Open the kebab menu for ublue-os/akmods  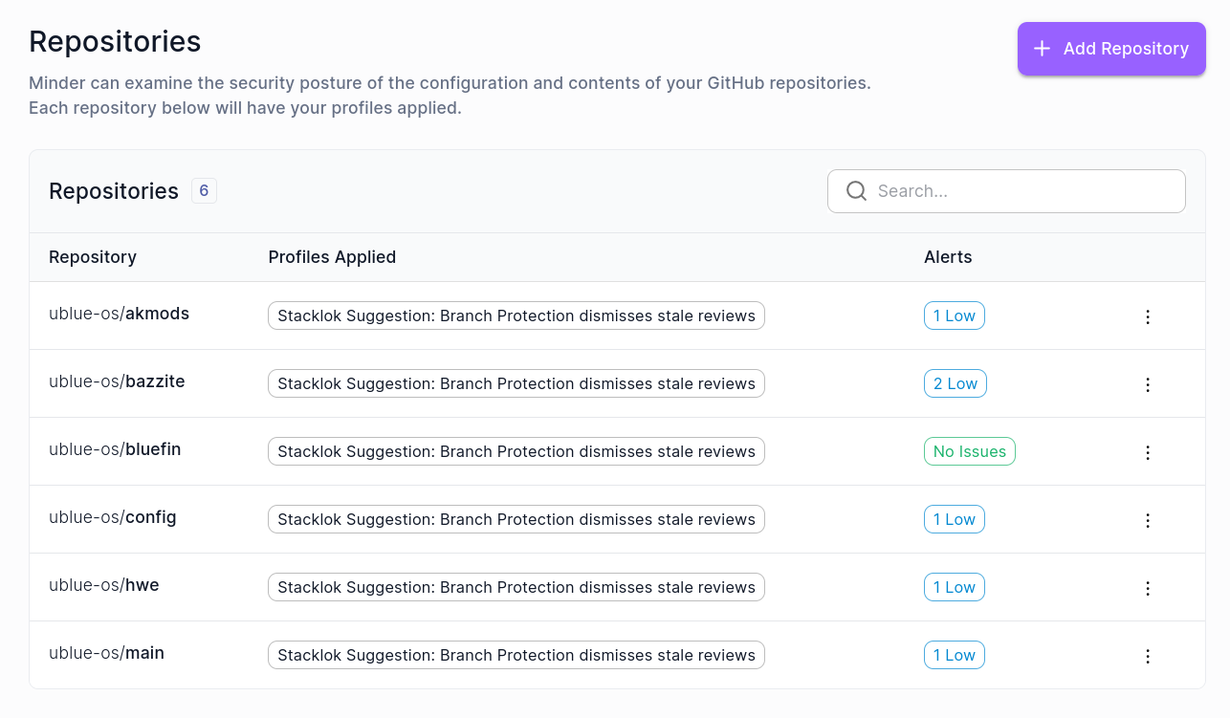[x=1148, y=316]
